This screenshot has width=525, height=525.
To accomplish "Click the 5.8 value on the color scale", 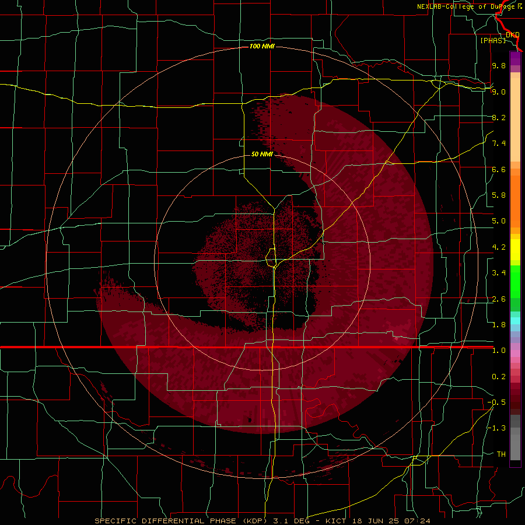I will coord(499,195).
